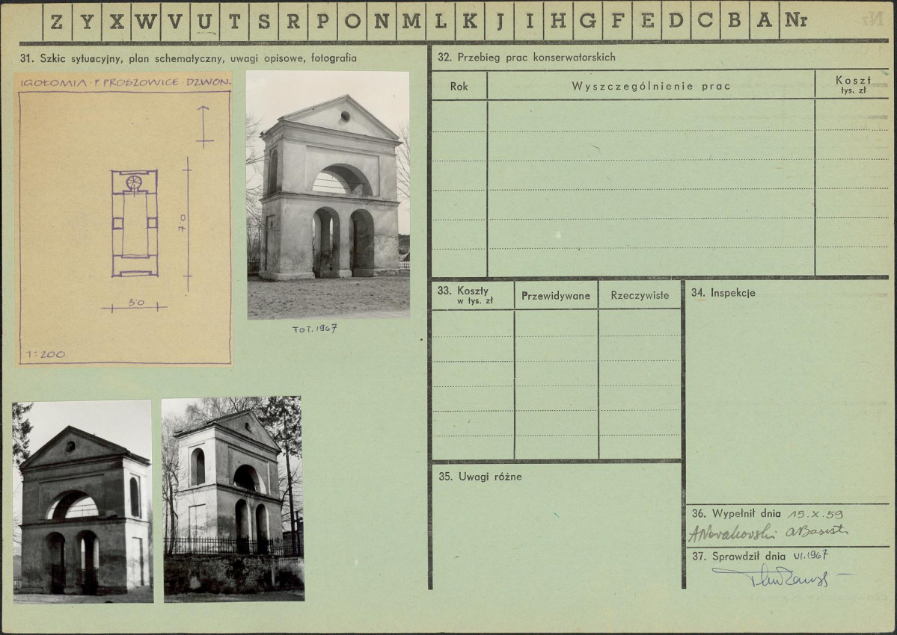This screenshot has height=635, width=897.
Task: Click the Wypełnił dnia date 15.X.59
Action: (x=815, y=514)
